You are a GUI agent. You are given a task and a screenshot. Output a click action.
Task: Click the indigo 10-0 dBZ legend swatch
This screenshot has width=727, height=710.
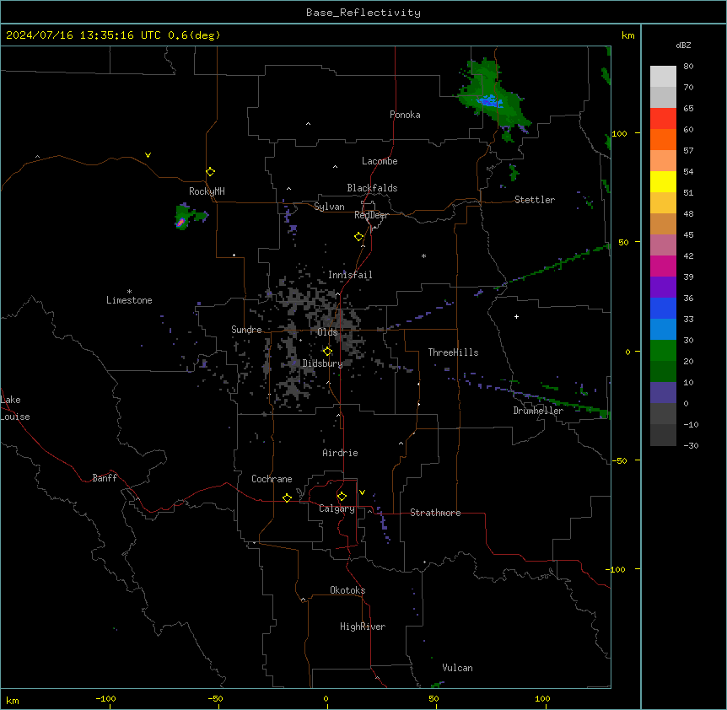coord(663,393)
